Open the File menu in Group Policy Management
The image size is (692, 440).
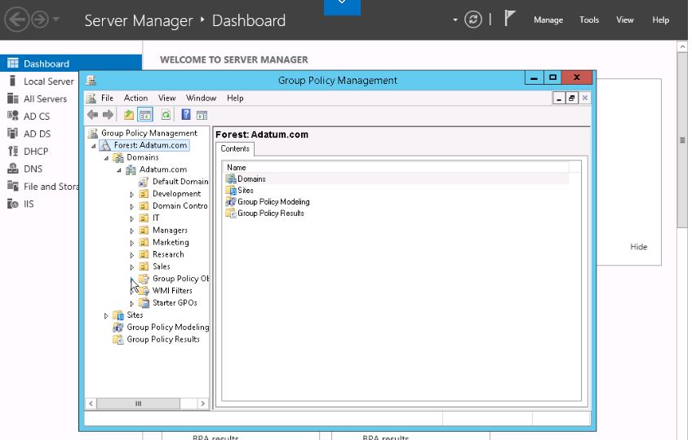[107, 98]
